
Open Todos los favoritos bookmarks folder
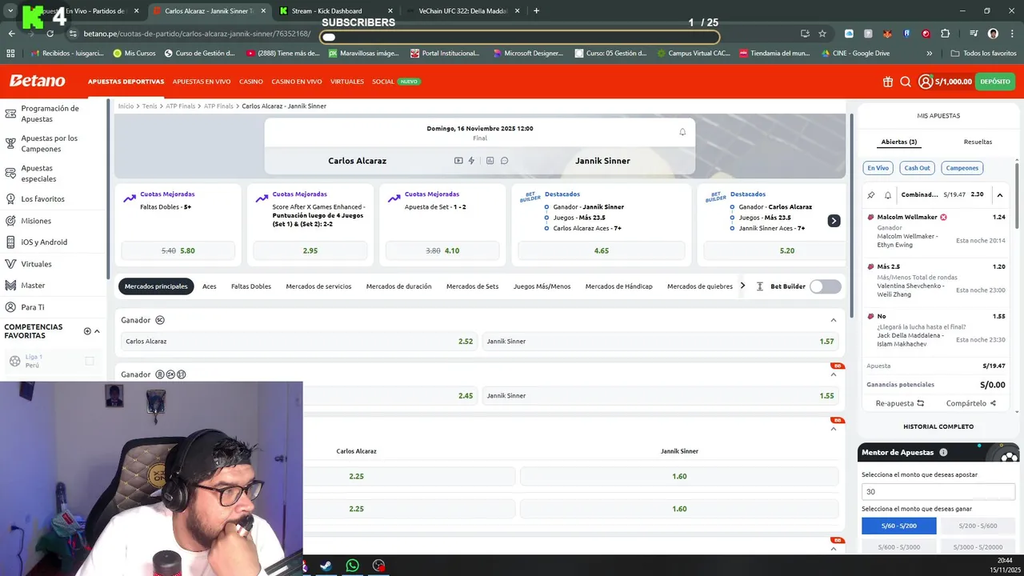click(x=983, y=54)
